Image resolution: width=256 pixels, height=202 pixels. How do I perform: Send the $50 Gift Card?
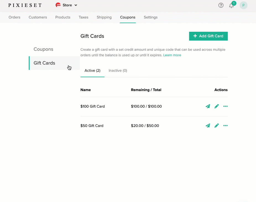click(x=208, y=126)
